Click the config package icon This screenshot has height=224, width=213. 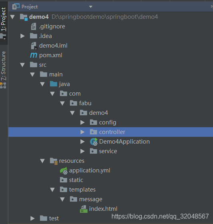click(94, 122)
